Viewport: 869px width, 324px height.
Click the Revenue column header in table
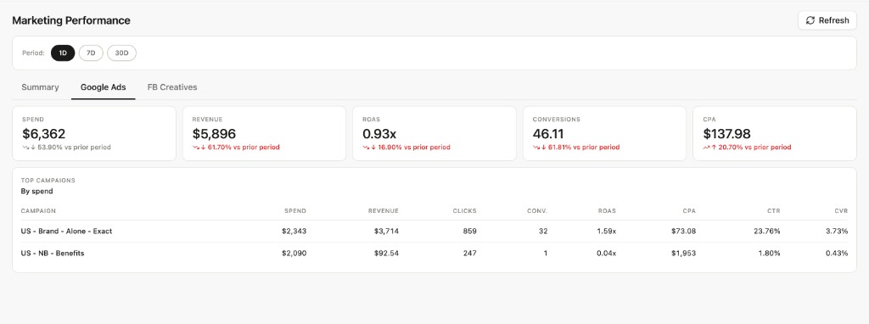click(384, 211)
